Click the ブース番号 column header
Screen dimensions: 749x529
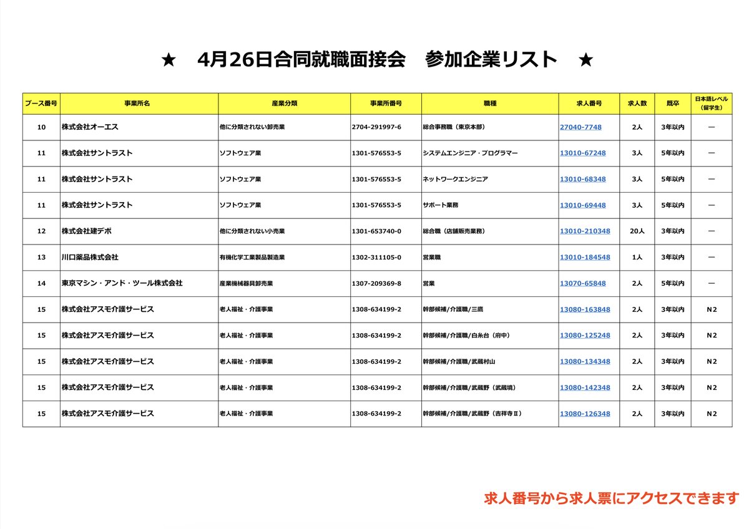[x=41, y=104]
